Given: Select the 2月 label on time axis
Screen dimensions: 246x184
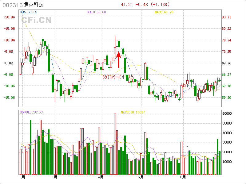Looking at the screenshot, I should [x=22, y=177].
